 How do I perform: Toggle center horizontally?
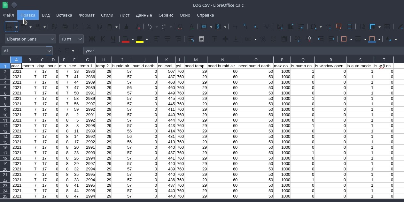(x=167, y=39)
